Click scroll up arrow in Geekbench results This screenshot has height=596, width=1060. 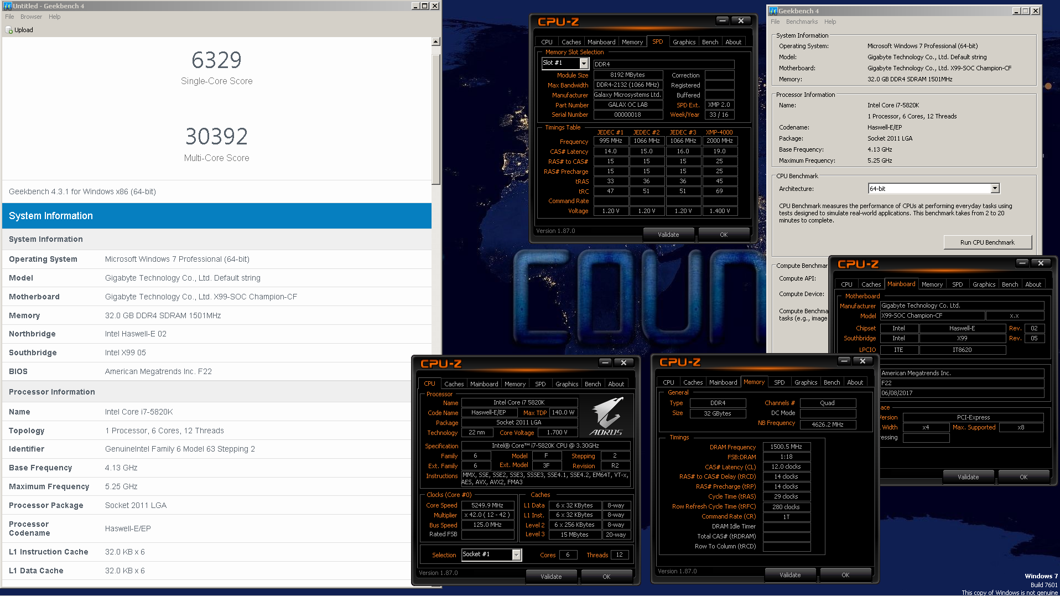click(436, 42)
